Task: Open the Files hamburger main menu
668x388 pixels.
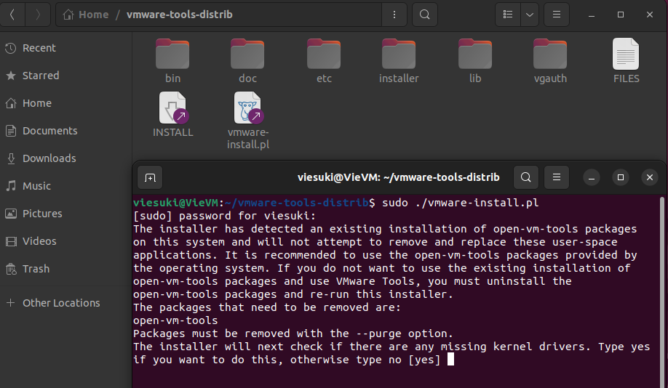Action: tap(557, 15)
